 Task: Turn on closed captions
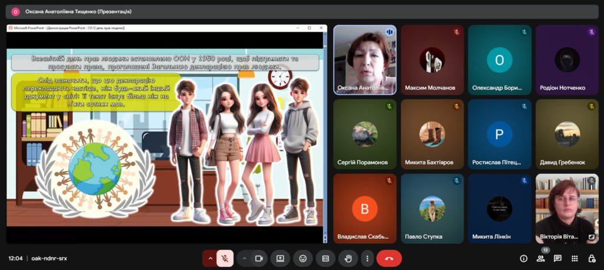pos(325,258)
